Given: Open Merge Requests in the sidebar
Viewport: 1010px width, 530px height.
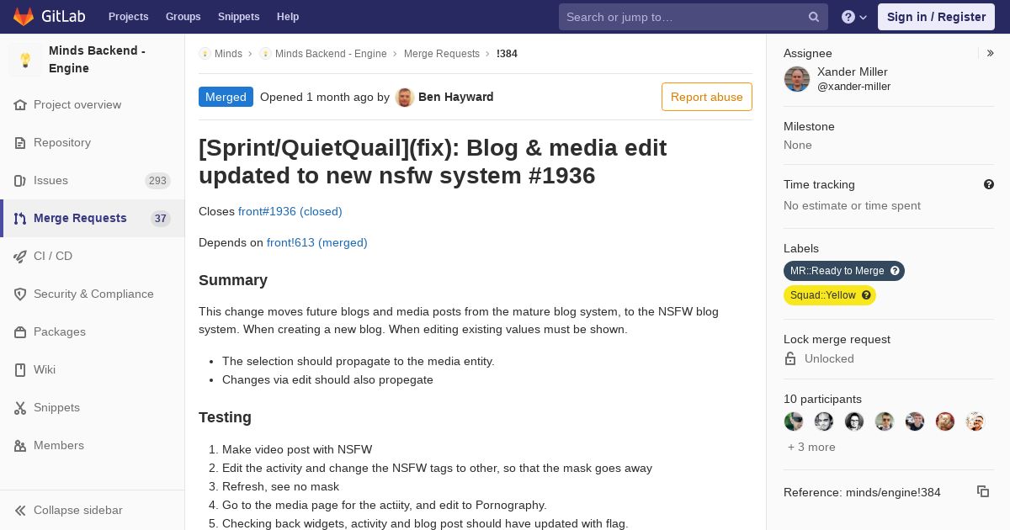Looking at the screenshot, I should 93,219.
